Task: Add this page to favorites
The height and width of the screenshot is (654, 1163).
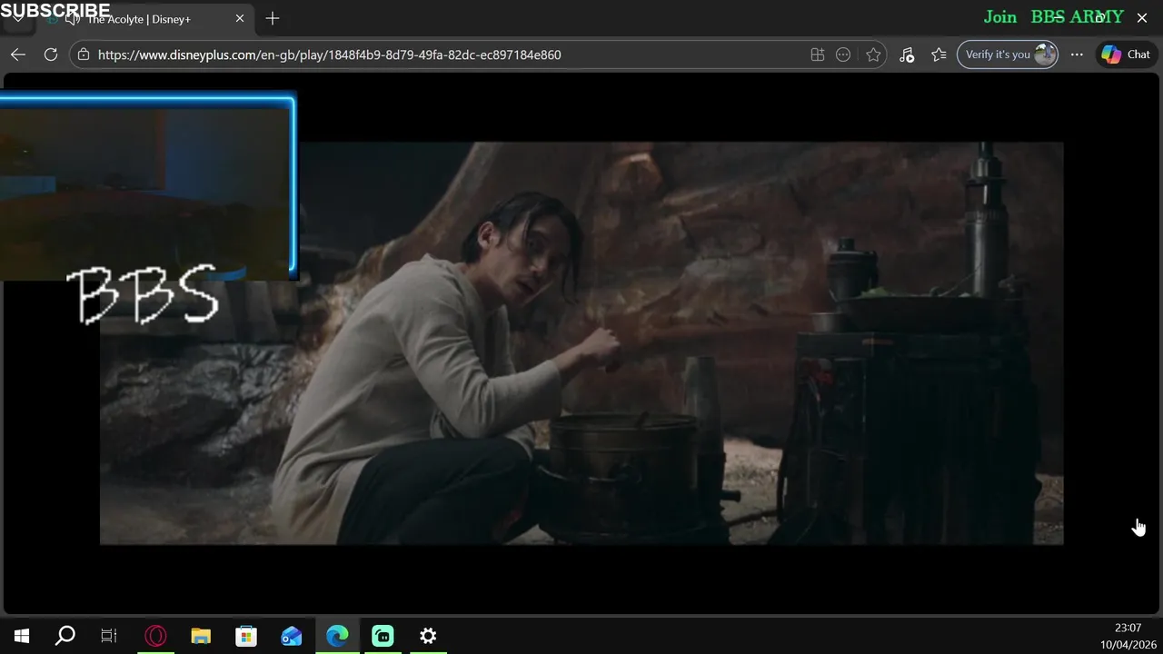Action: (873, 54)
